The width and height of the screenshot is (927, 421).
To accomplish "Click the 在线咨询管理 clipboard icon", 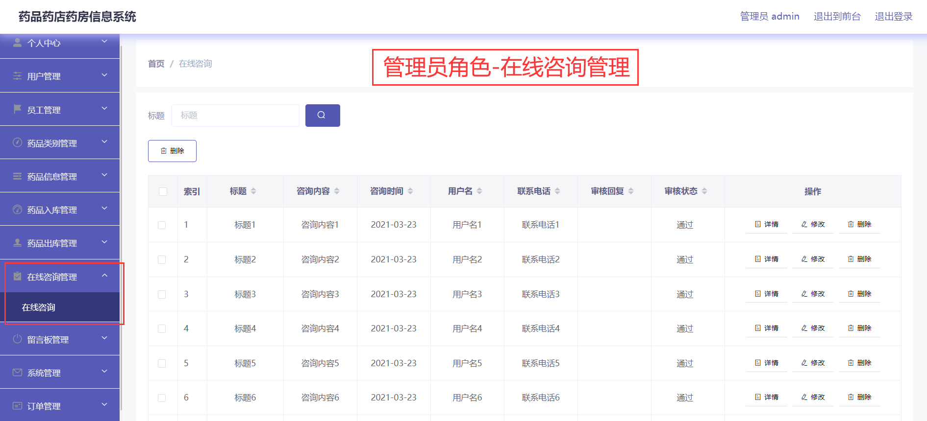I will click(x=17, y=276).
